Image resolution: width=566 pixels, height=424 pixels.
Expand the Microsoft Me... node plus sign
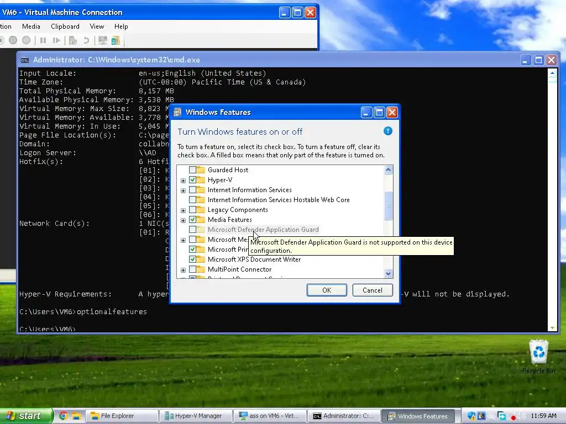(x=184, y=240)
